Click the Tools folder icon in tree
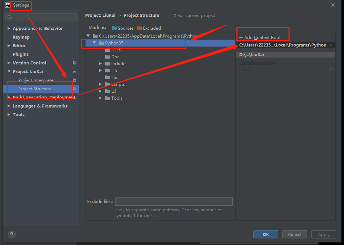 click(108, 98)
